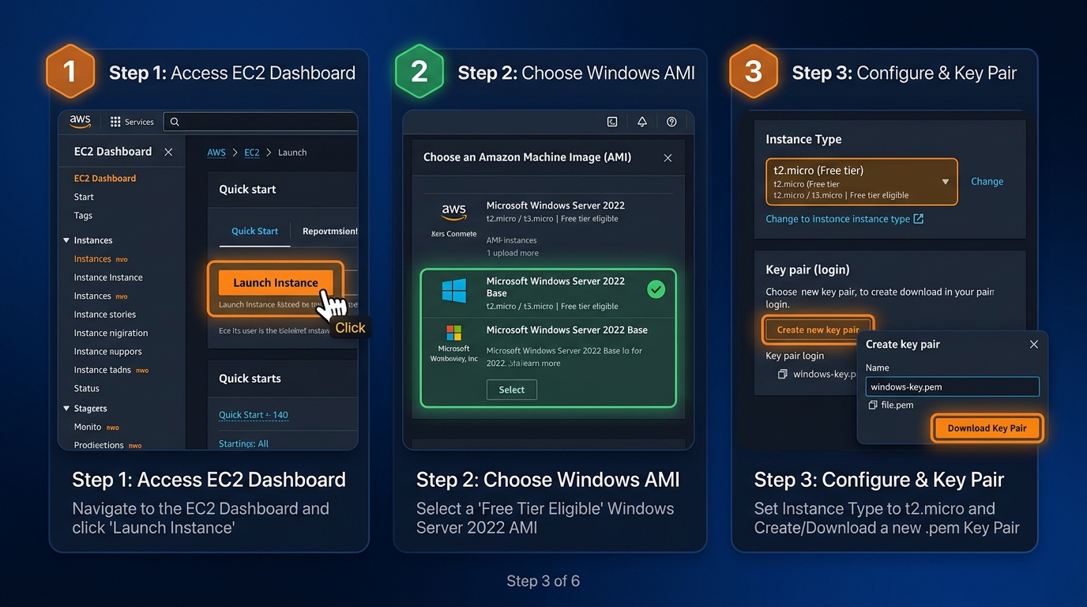The height and width of the screenshot is (607, 1087).
Task: Select Status in the sidebar
Action: (x=87, y=389)
